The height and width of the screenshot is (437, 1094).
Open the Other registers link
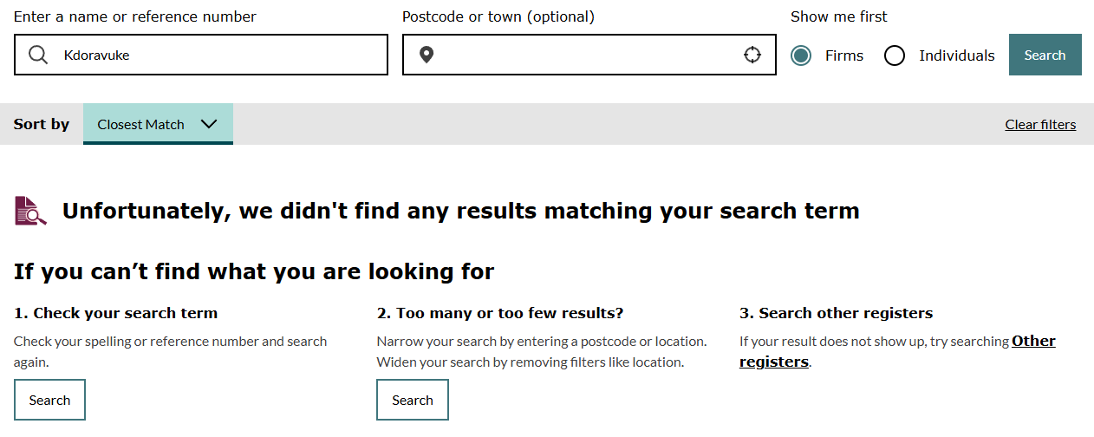pos(1033,341)
